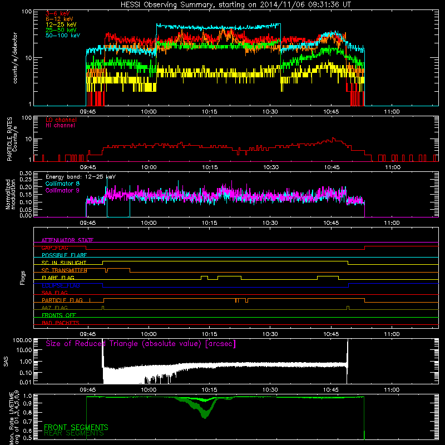Viewport: 445px width, 445px height.
Task: Click the AAZ_FLAG label
Action: click(x=55, y=308)
